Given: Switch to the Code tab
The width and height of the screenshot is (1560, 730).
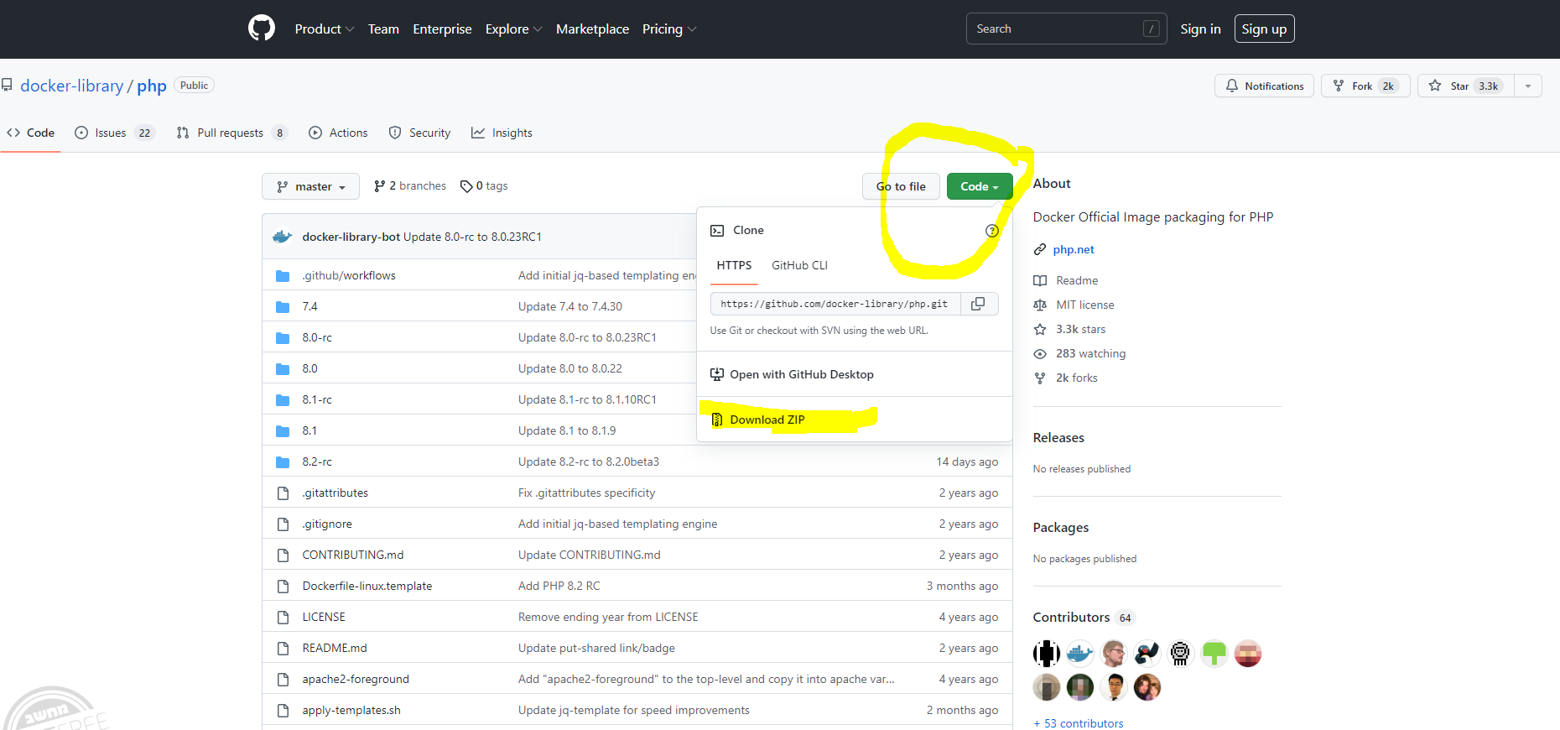Looking at the screenshot, I should click(x=31, y=133).
